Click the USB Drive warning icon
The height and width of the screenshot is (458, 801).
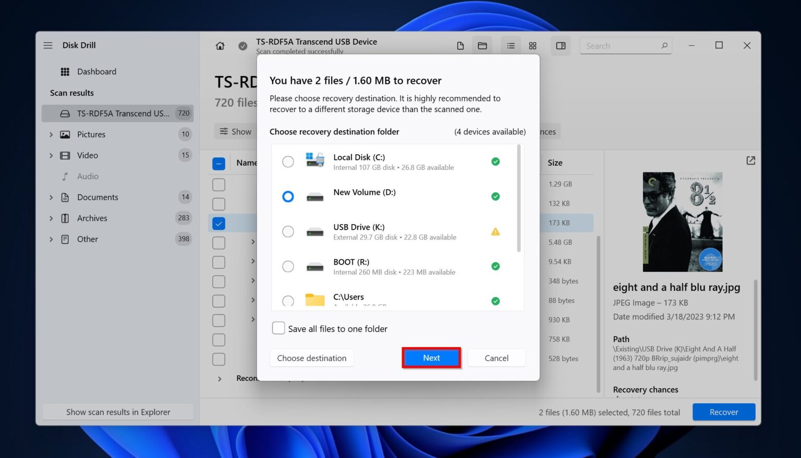pos(495,231)
